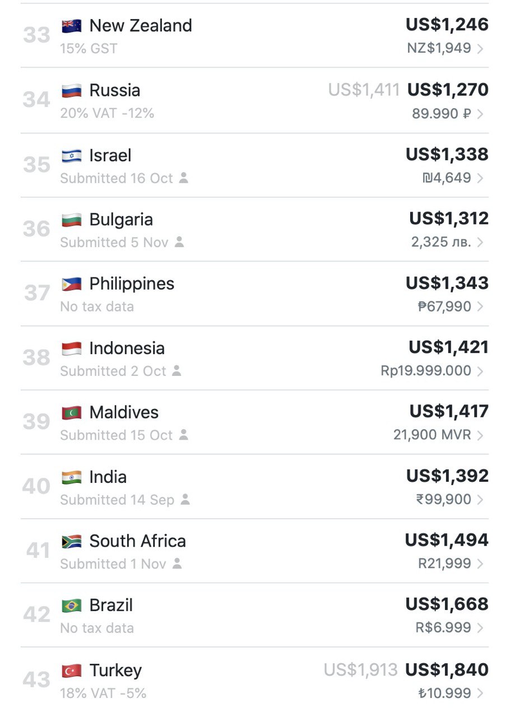Click the Brazil flag icon
The width and height of the screenshot is (515, 717).
point(72,606)
